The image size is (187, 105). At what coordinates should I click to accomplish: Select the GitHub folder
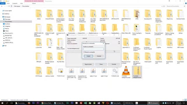181,29
